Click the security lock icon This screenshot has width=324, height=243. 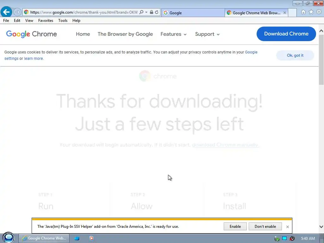(x=152, y=12)
